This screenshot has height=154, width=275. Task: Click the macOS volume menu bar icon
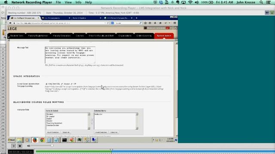pos(197,2)
